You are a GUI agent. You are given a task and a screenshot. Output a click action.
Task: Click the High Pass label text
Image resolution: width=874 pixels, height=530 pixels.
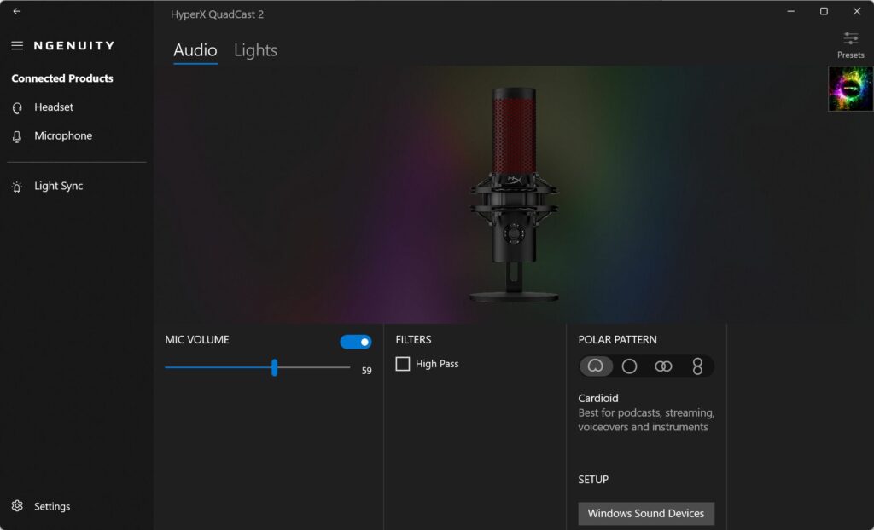[x=437, y=364]
